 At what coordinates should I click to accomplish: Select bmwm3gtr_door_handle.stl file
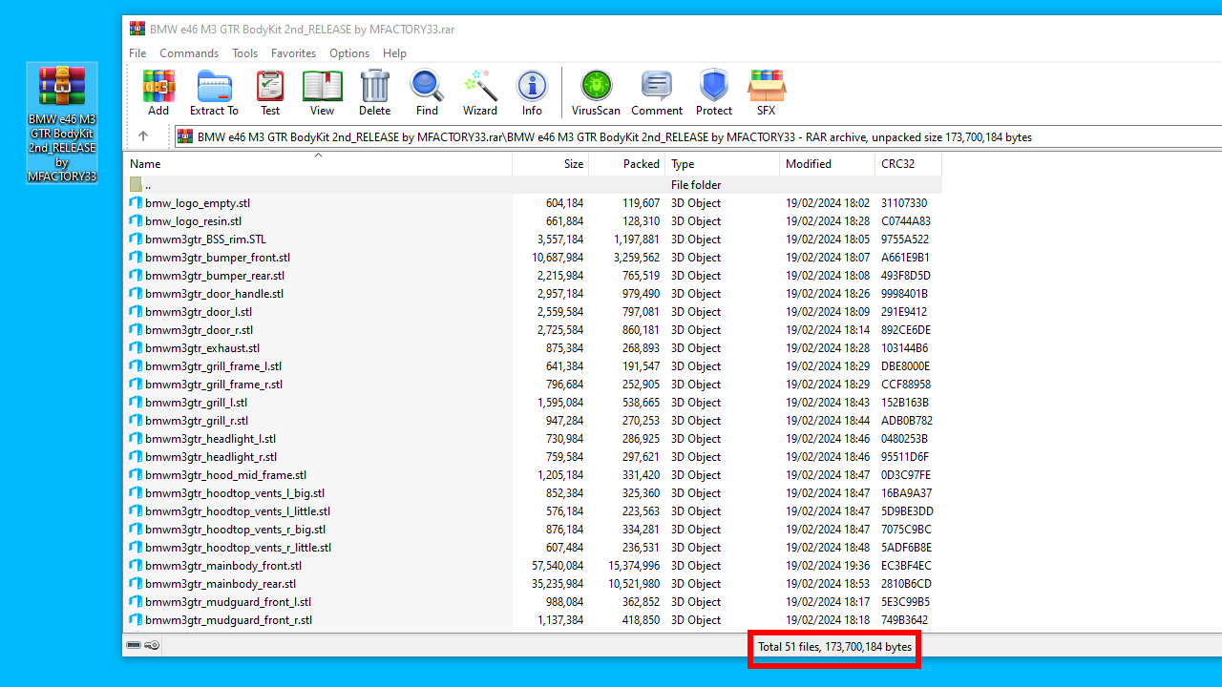533,294
